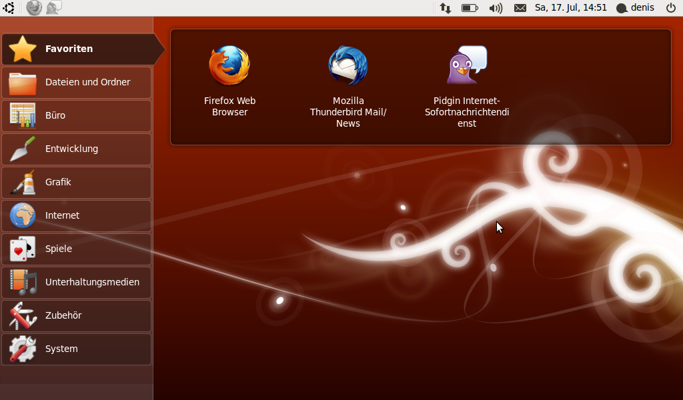The height and width of the screenshot is (400, 683).
Task: Open the user menu for denis
Action: point(635,8)
